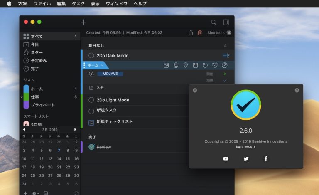The image size is (319, 195).
Task: Complete the 新規タスク checkbox
Action: click(x=91, y=111)
